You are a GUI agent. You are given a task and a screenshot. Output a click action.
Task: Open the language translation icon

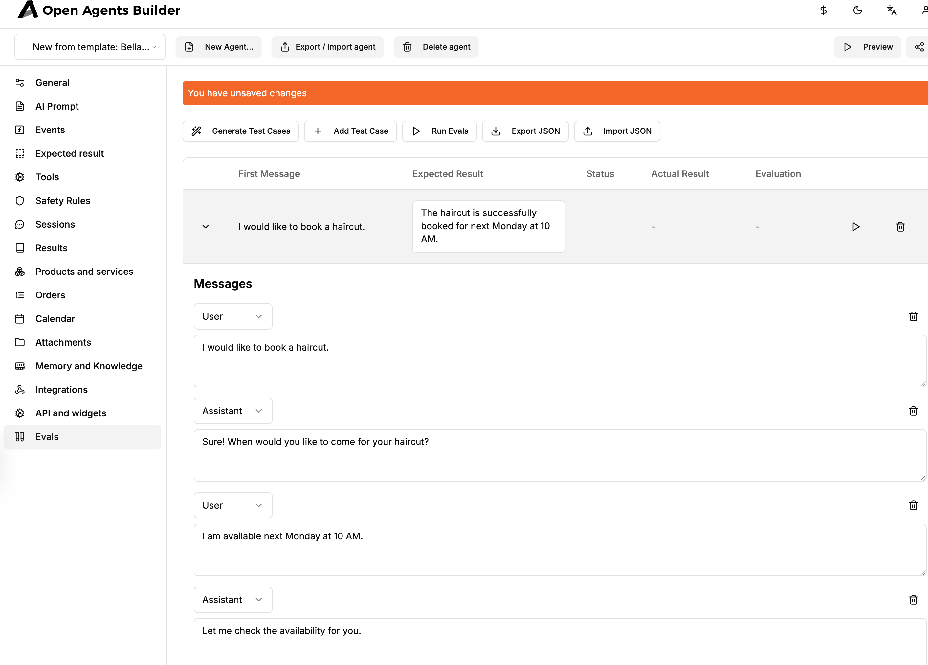coord(892,10)
